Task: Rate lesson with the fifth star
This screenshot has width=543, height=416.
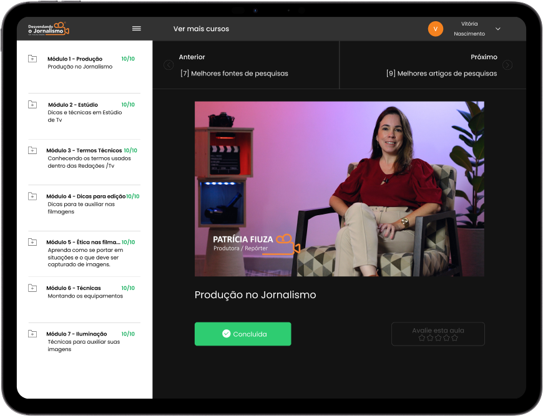Action: [454, 337]
